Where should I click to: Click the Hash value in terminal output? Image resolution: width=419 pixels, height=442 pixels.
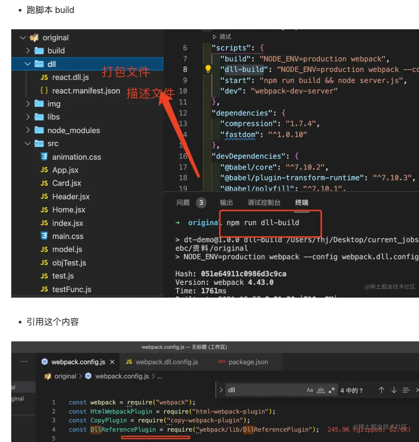click(244, 274)
